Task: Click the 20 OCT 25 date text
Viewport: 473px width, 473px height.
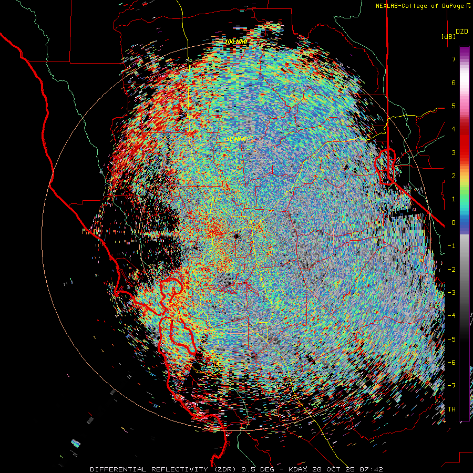Action: [x=333, y=469]
